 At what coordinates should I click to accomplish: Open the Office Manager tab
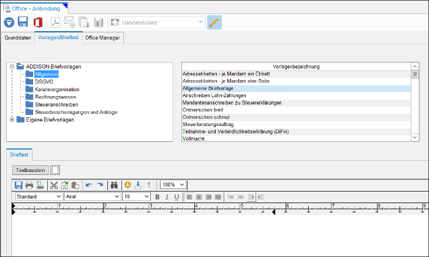[102, 38]
